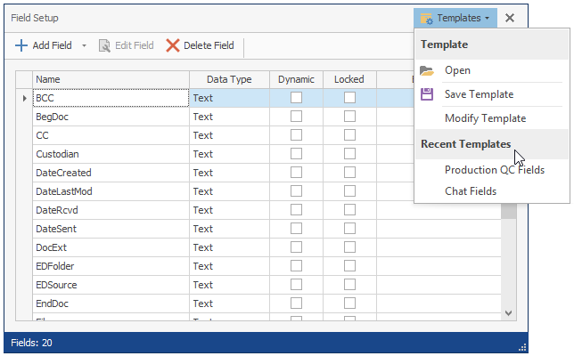The image size is (574, 356).
Task: Open recent template Production QC Fields
Action: coord(491,170)
